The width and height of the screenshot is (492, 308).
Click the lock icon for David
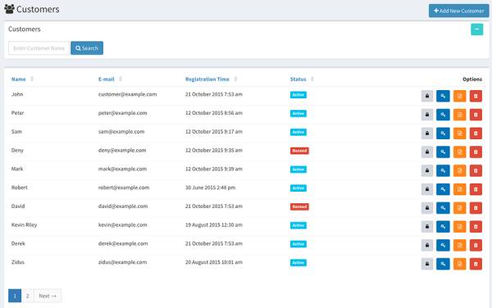(x=427, y=208)
